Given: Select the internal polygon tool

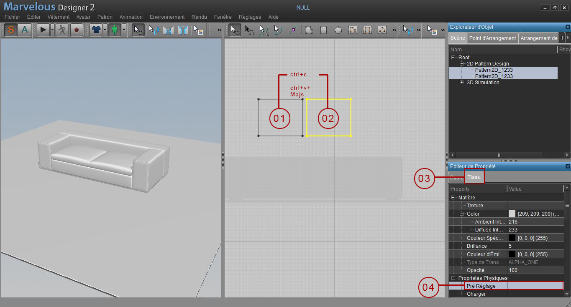Looking at the screenshot, I should click(353, 30).
